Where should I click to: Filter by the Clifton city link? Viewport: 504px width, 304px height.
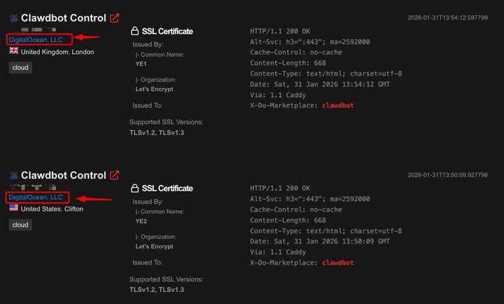tap(73, 209)
